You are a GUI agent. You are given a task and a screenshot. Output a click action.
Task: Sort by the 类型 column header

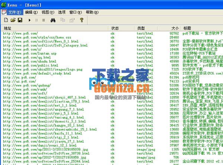(x=146, y=28)
